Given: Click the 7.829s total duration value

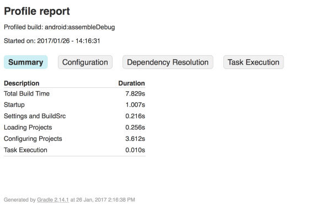Looking at the screenshot, I should tap(135, 93).
